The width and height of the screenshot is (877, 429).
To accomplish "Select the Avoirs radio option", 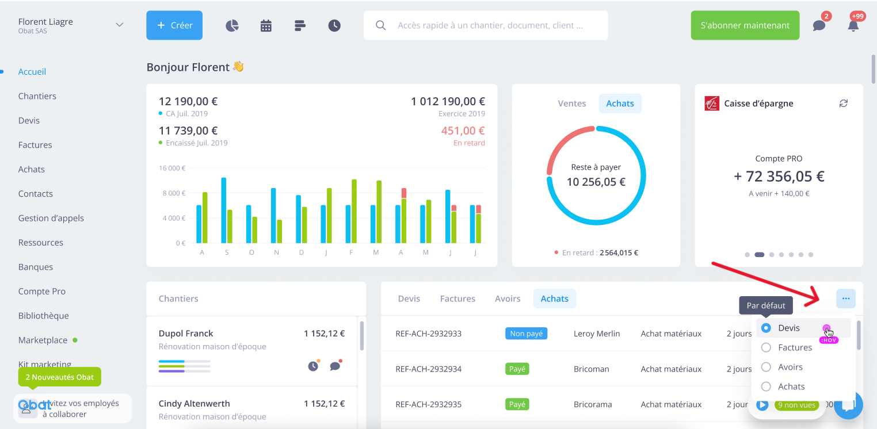I will (x=766, y=367).
